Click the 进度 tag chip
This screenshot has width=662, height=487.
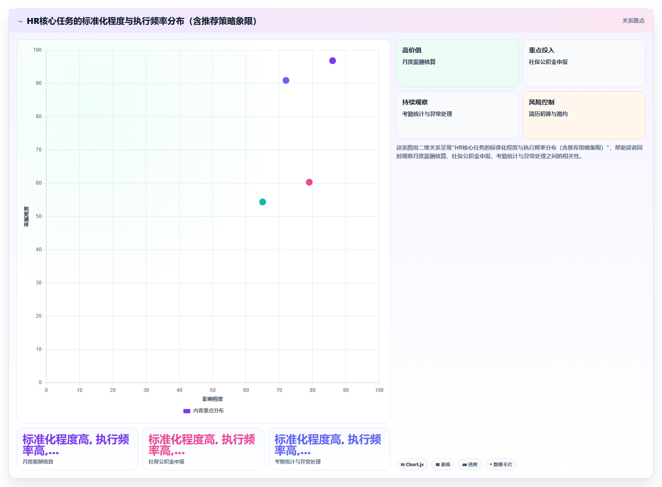pyautogui.click(x=470, y=464)
